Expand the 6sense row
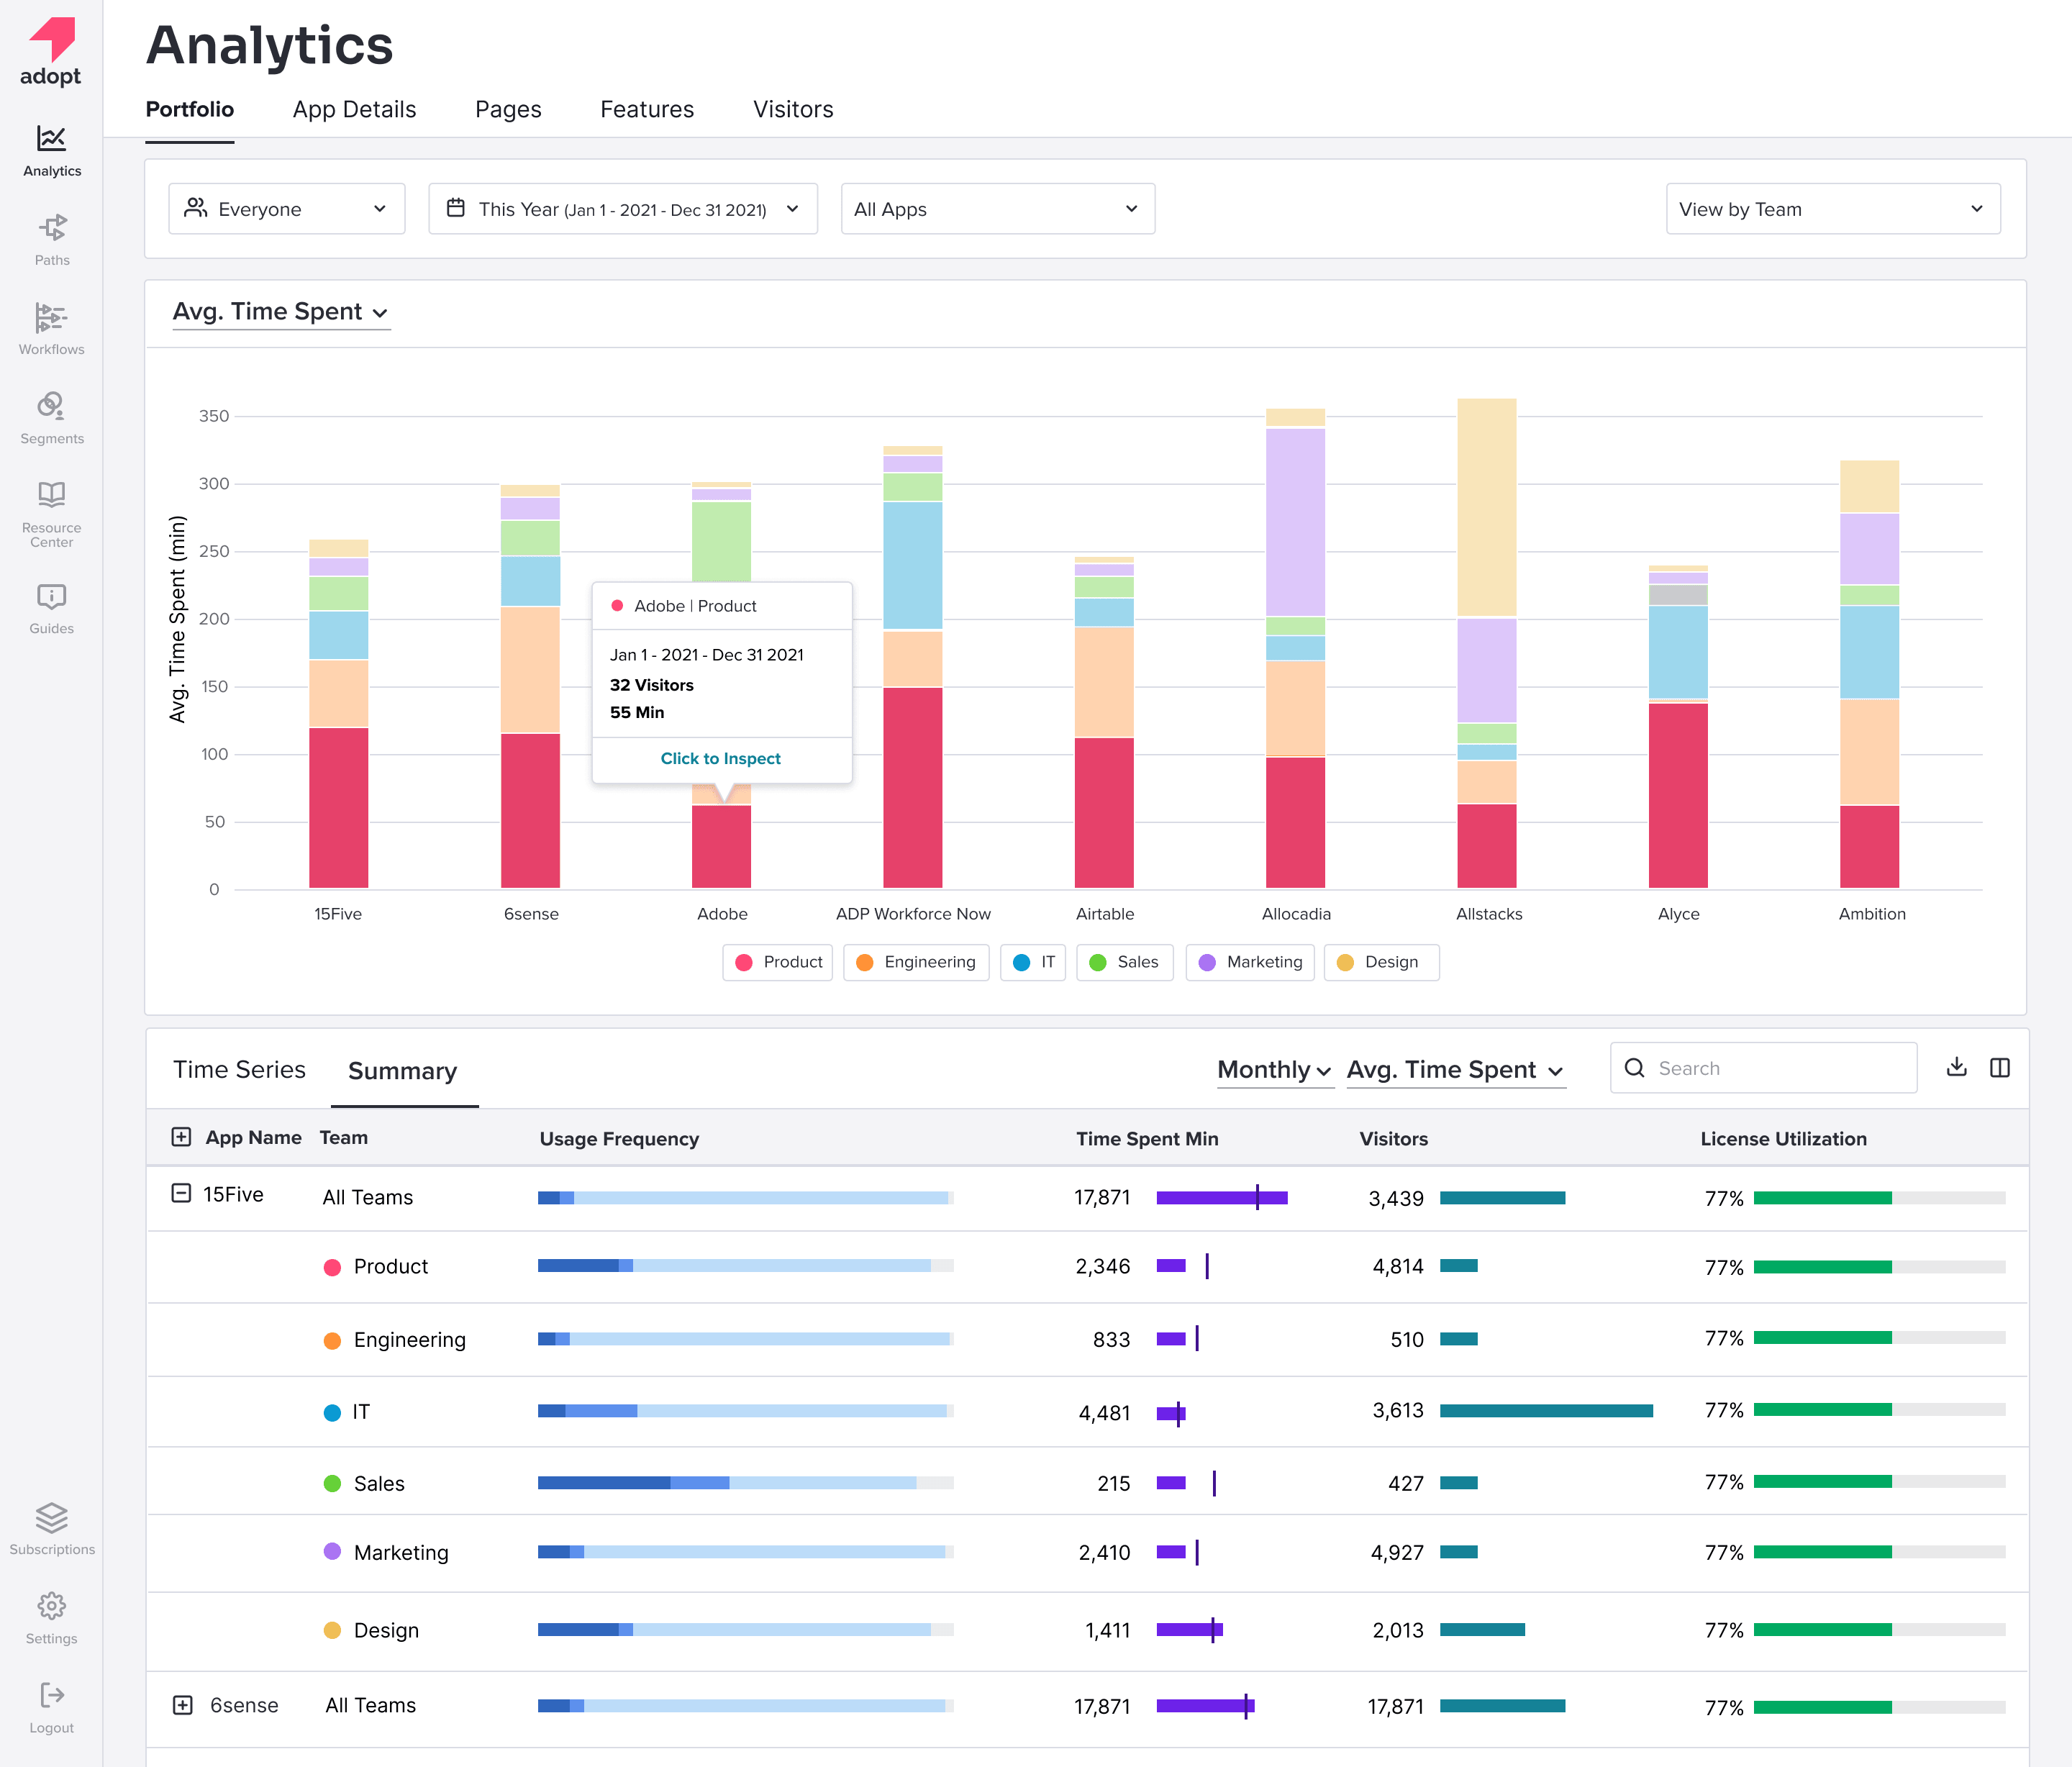The width and height of the screenshot is (2072, 1767). 183,1705
